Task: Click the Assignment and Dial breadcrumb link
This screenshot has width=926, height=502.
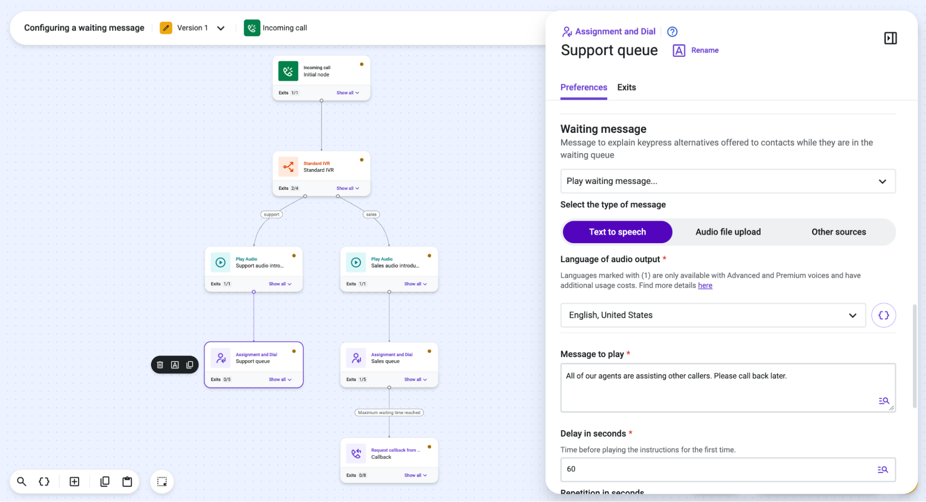Action: [615, 31]
